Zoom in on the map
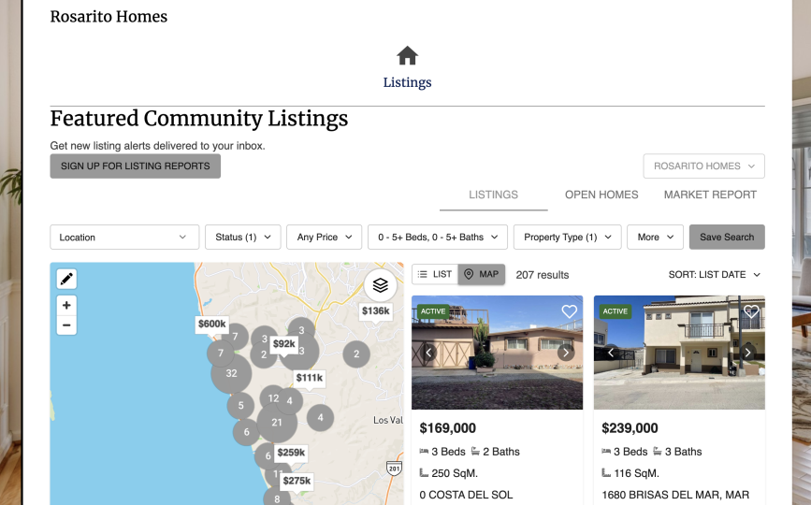Viewport: 811px width, 505px height. click(x=66, y=305)
